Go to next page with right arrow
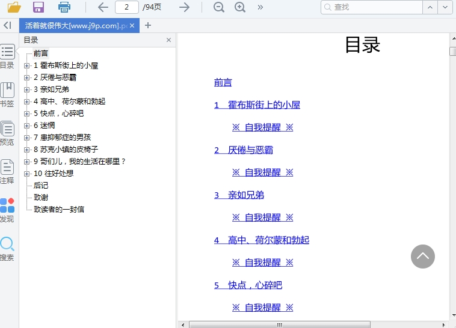Screen dimensions: 456x328 (184, 7)
